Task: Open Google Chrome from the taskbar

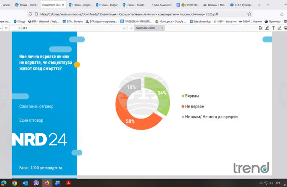Action: point(14,183)
